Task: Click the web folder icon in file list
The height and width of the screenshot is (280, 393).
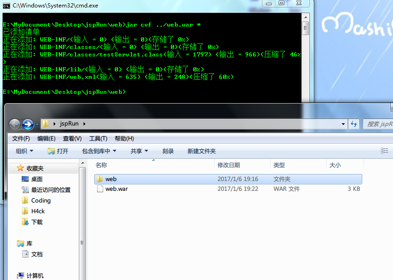Action: [x=100, y=179]
